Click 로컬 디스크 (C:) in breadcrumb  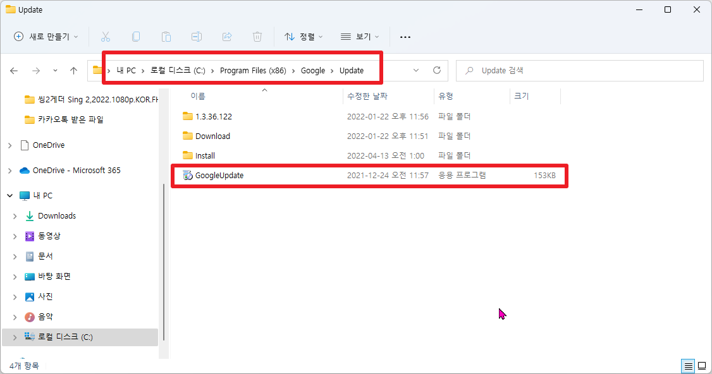pos(178,70)
